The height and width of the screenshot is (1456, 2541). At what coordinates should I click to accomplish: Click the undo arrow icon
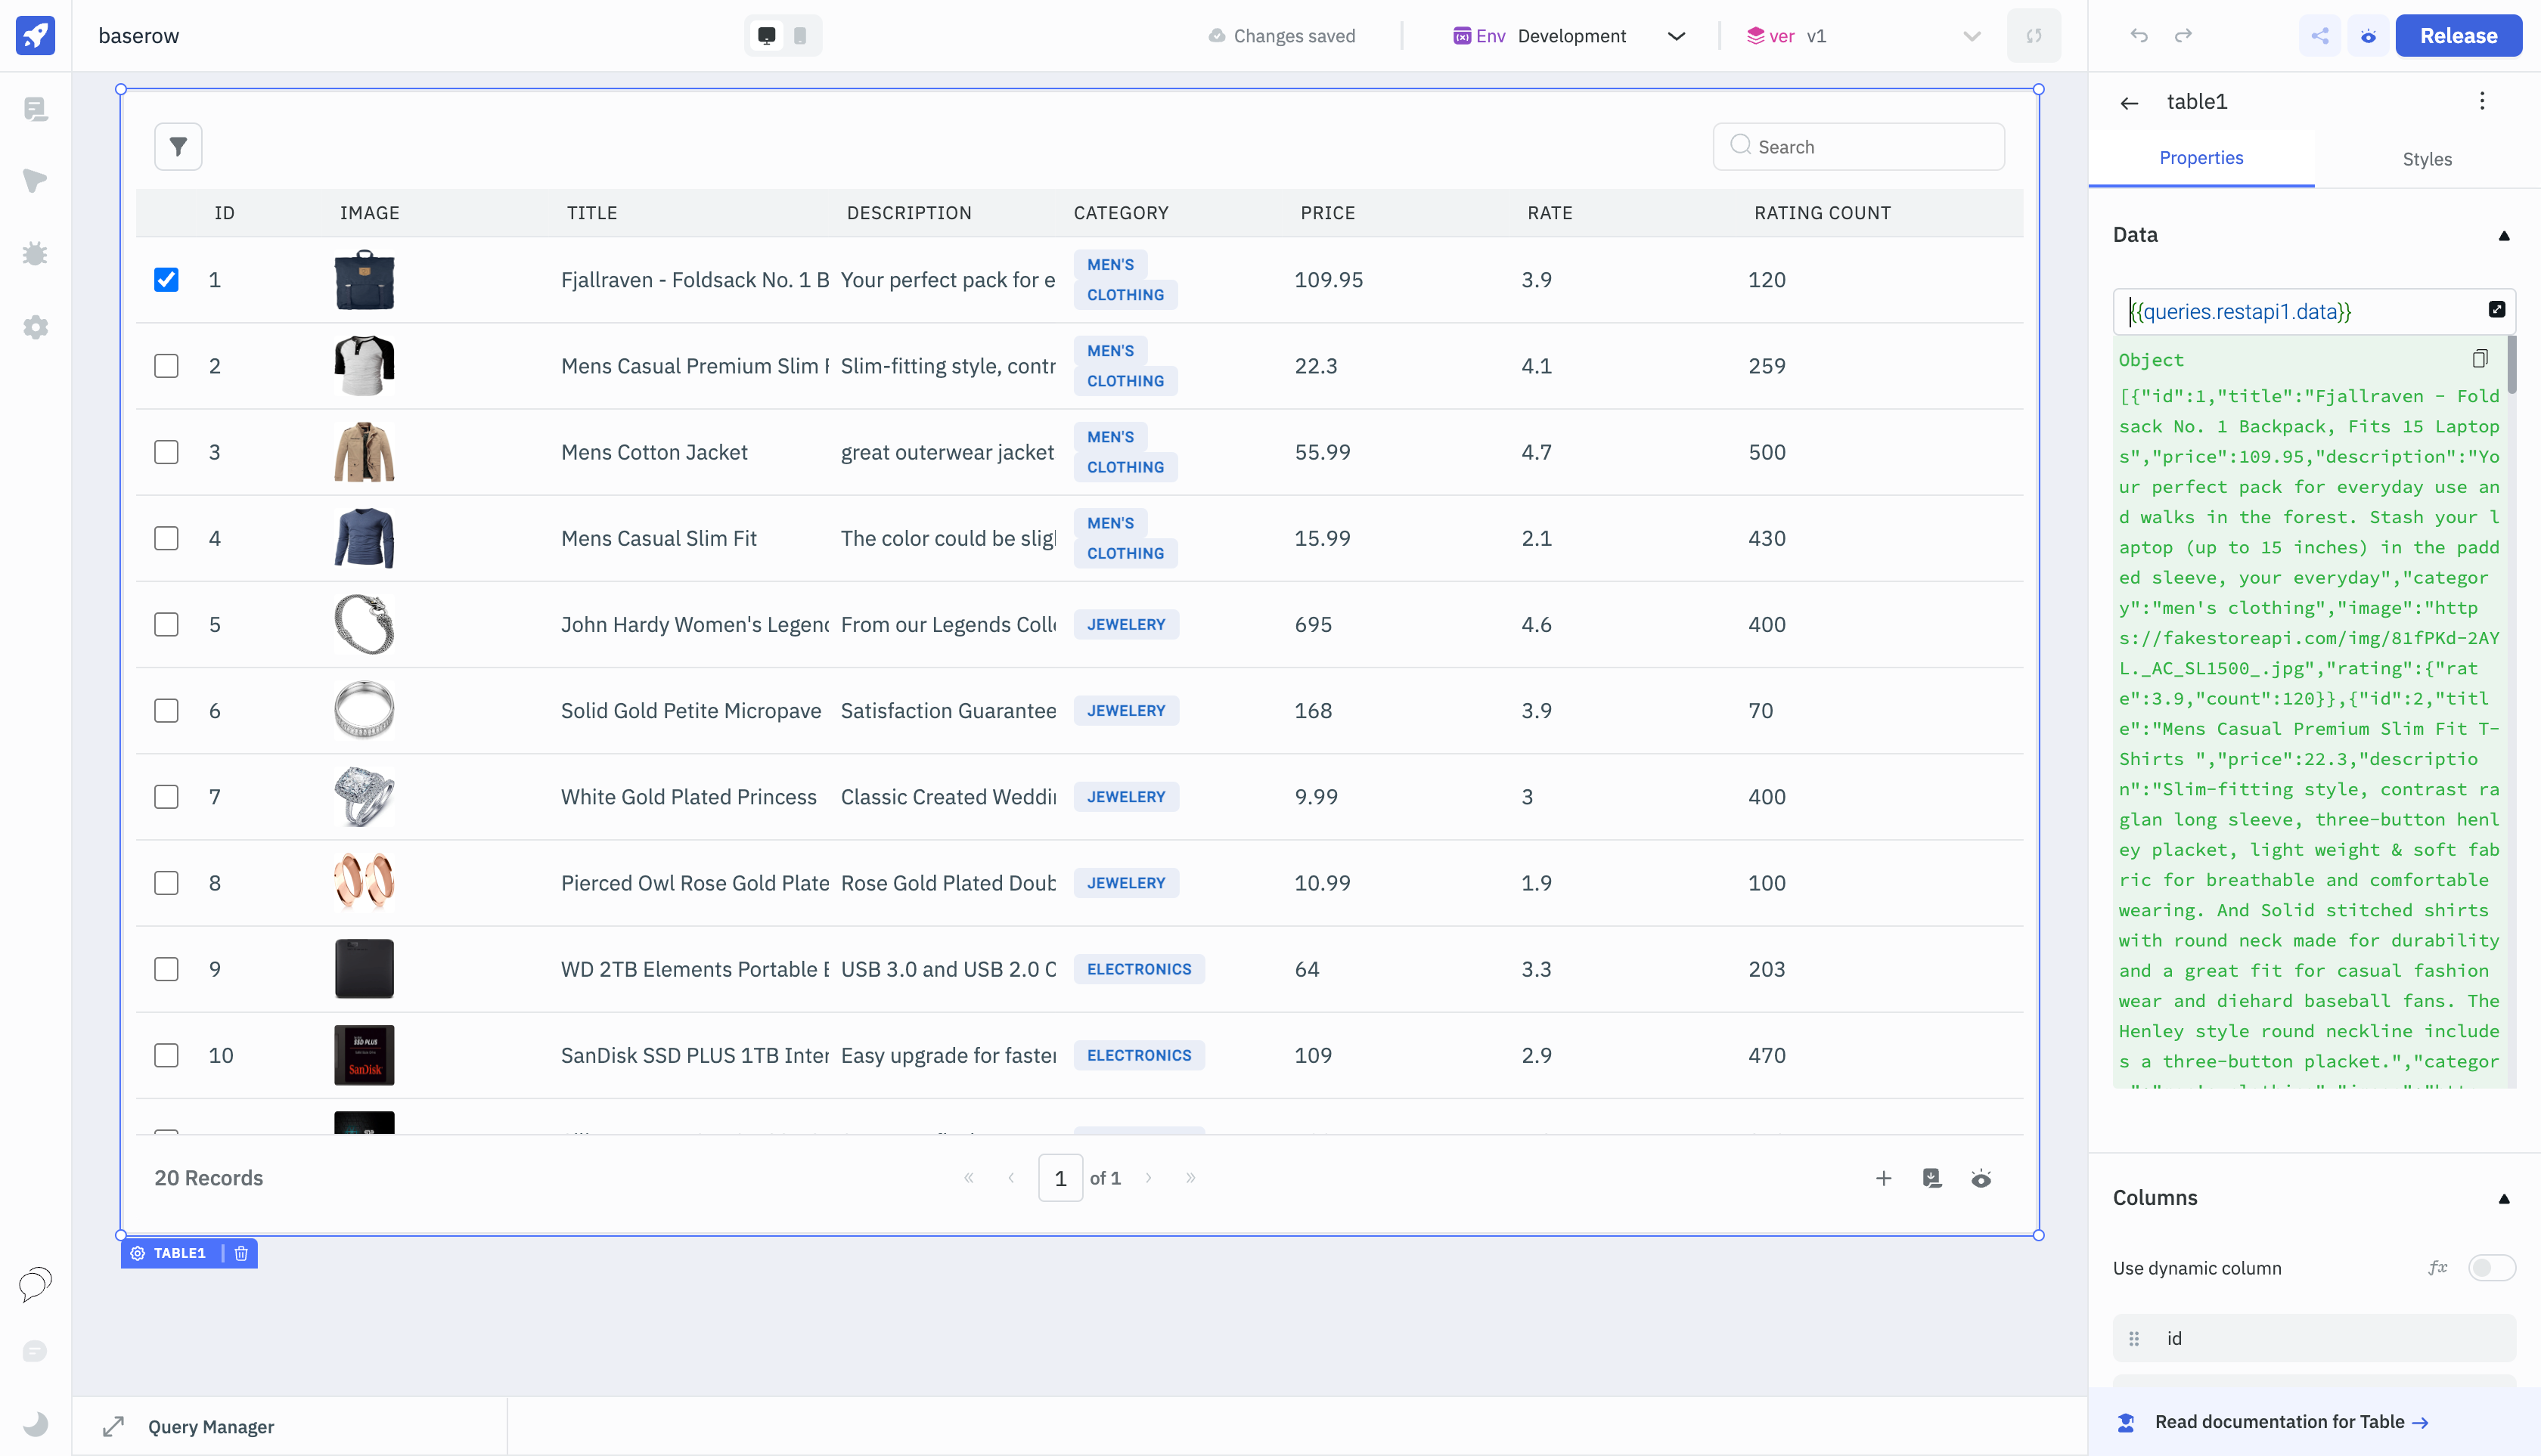(2139, 36)
